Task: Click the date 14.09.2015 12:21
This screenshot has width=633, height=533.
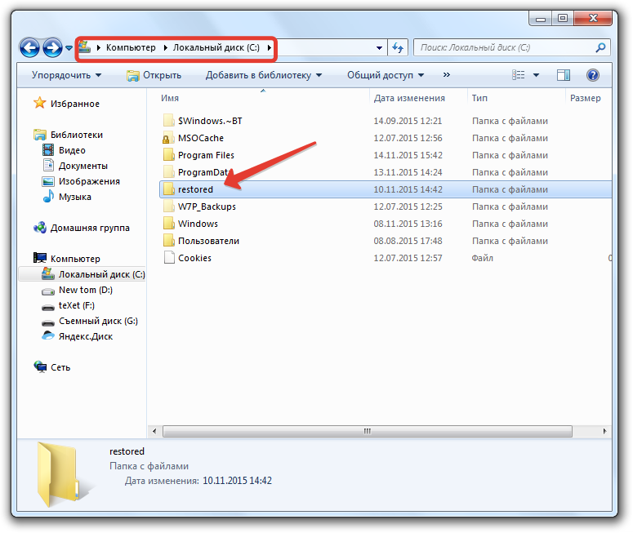Action: (408, 121)
